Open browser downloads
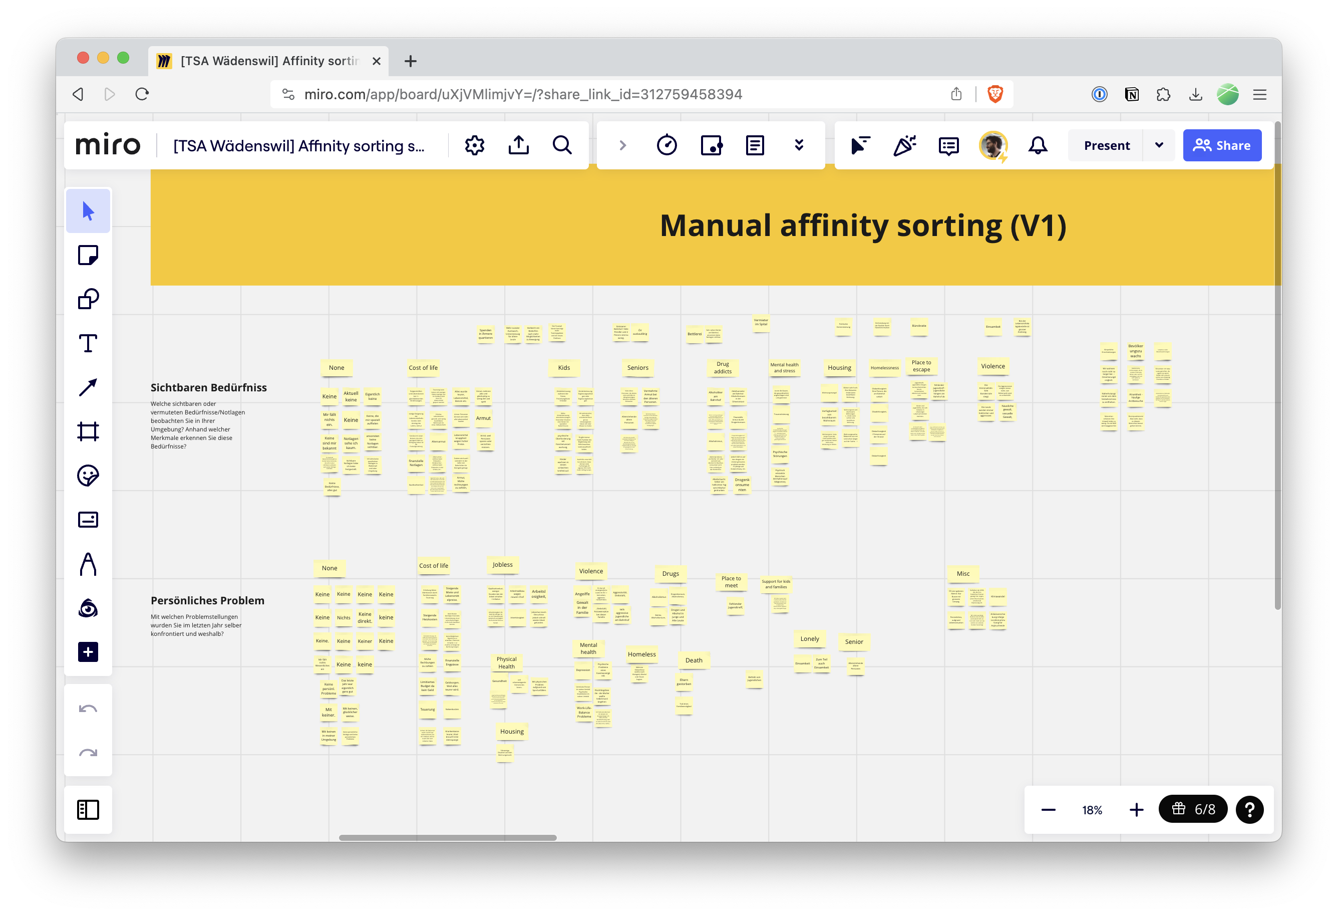Image resolution: width=1338 pixels, height=916 pixels. 1195,94
